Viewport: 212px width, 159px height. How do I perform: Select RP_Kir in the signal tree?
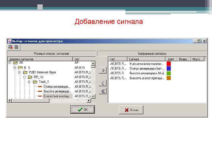tap(39, 77)
